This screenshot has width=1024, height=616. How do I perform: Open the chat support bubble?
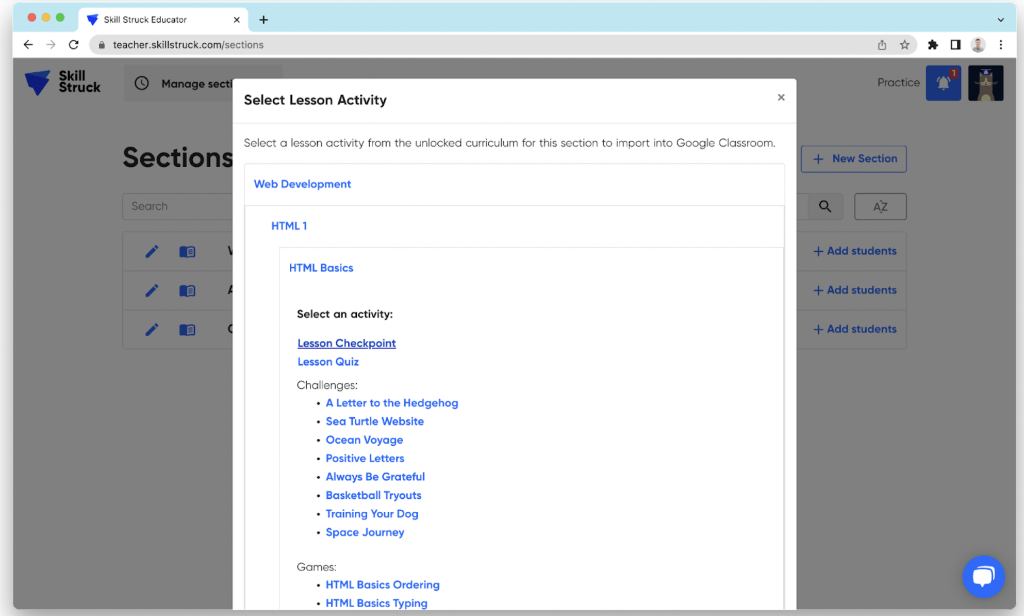[x=983, y=576]
